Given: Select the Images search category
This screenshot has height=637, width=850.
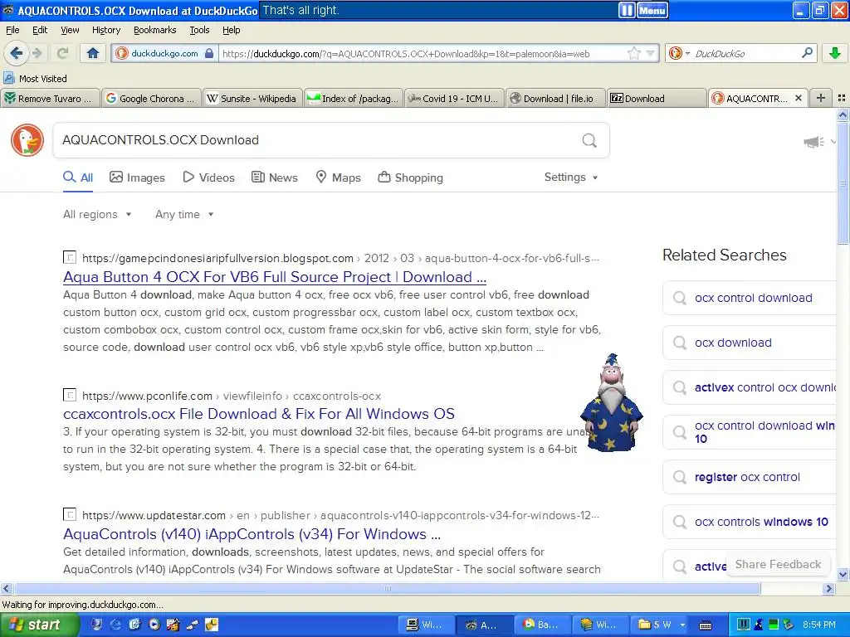Looking at the screenshot, I should pos(137,177).
